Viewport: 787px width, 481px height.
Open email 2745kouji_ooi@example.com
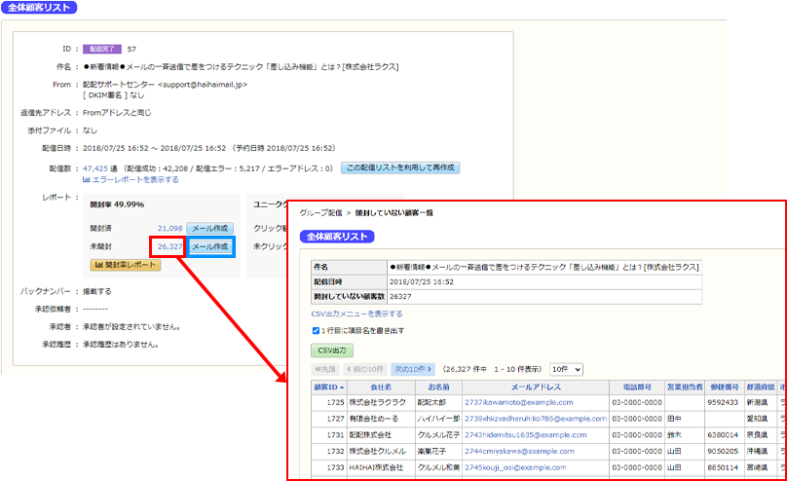coord(515,467)
